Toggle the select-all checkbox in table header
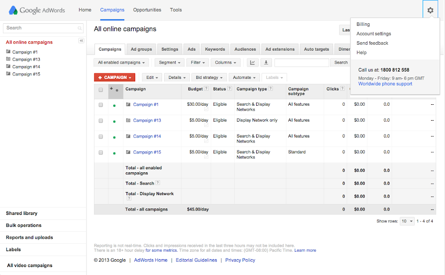 [101, 90]
